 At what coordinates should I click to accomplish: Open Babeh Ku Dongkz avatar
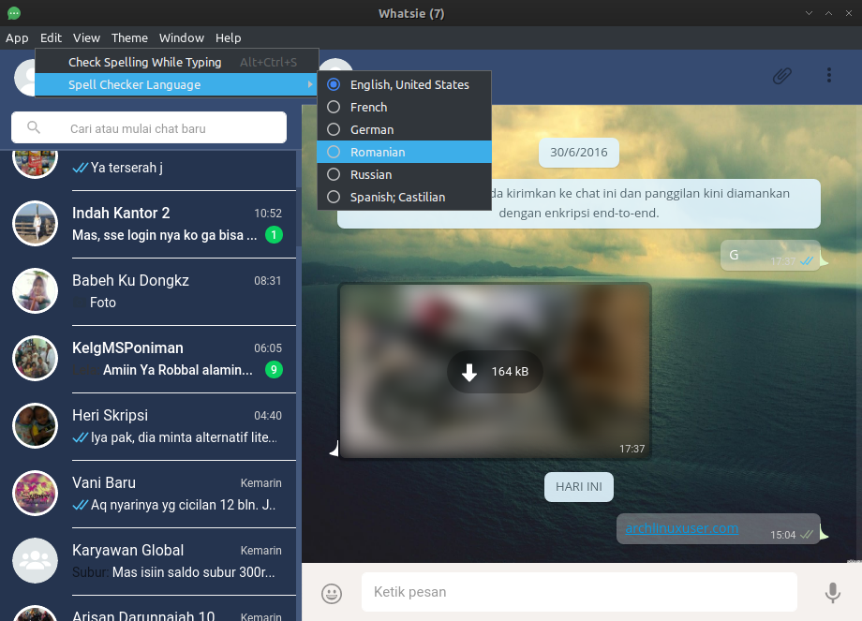pos(36,290)
